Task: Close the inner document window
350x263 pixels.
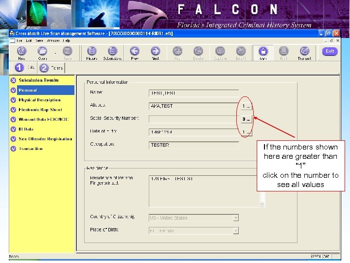Action: (337, 40)
